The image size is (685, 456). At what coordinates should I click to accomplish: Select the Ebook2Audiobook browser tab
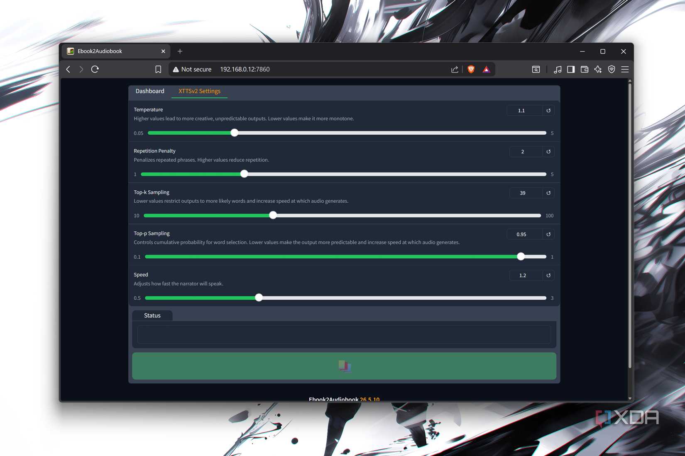pos(116,51)
